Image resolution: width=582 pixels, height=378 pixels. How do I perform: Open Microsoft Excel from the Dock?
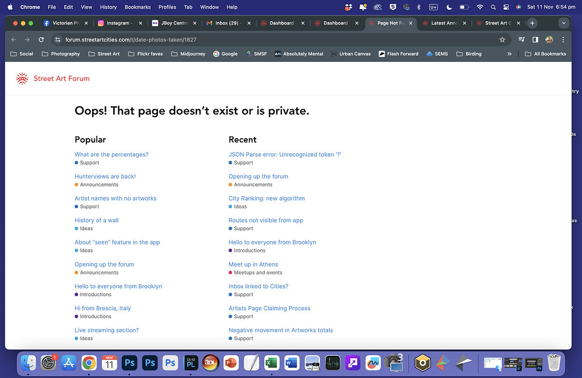pos(272,363)
